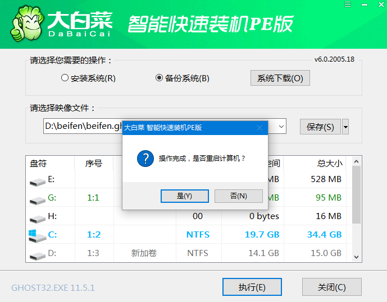Click the 新加卷 volume label cell
Image resolution: width=387 pixels, height=302 pixels.
point(144,253)
